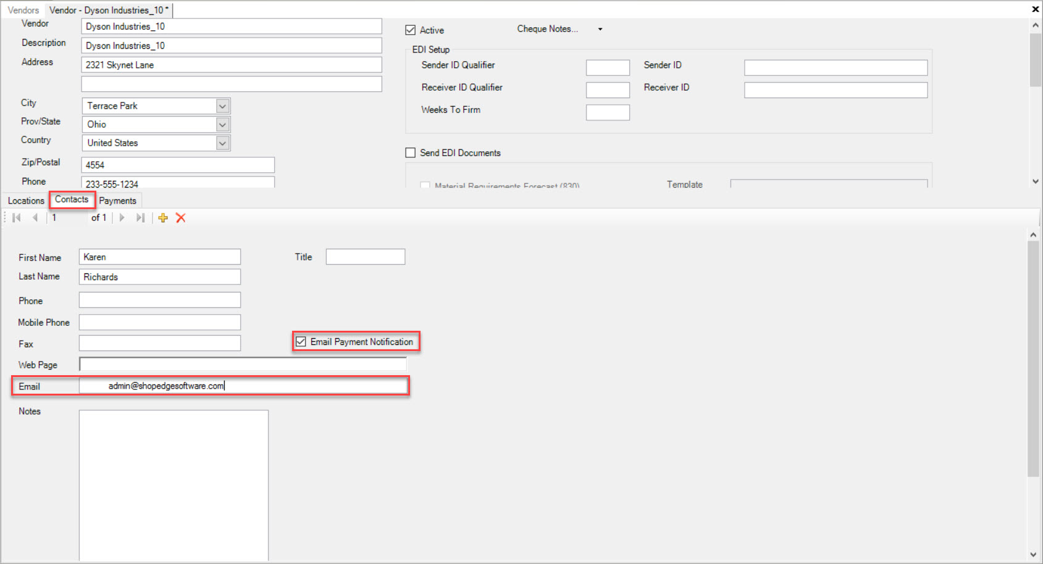The height and width of the screenshot is (564, 1043).
Task: Click the Sender ID Qualifier field
Action: coord(608,67)
